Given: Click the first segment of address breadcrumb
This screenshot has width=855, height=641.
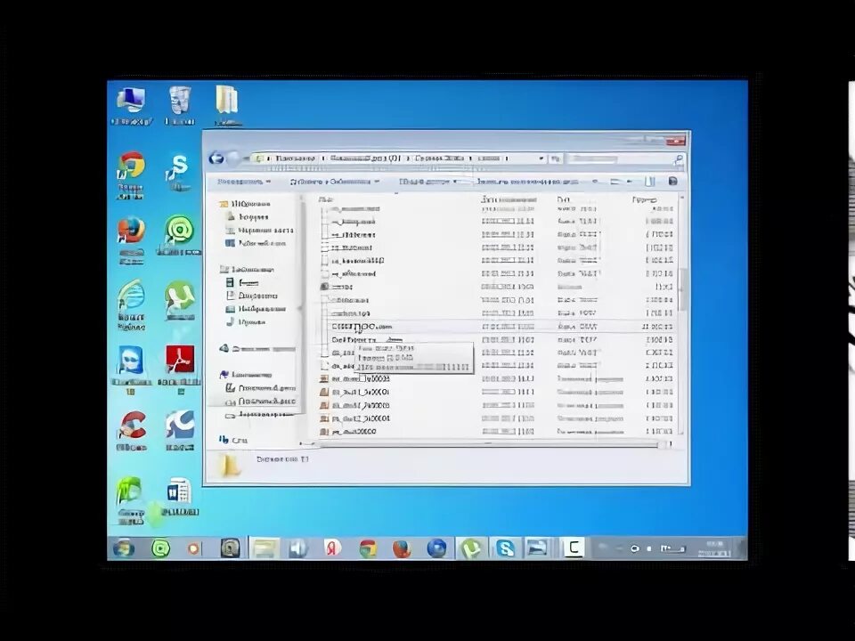Looking at the screenshot, I should pyautogui.click(x=295, y=158).
